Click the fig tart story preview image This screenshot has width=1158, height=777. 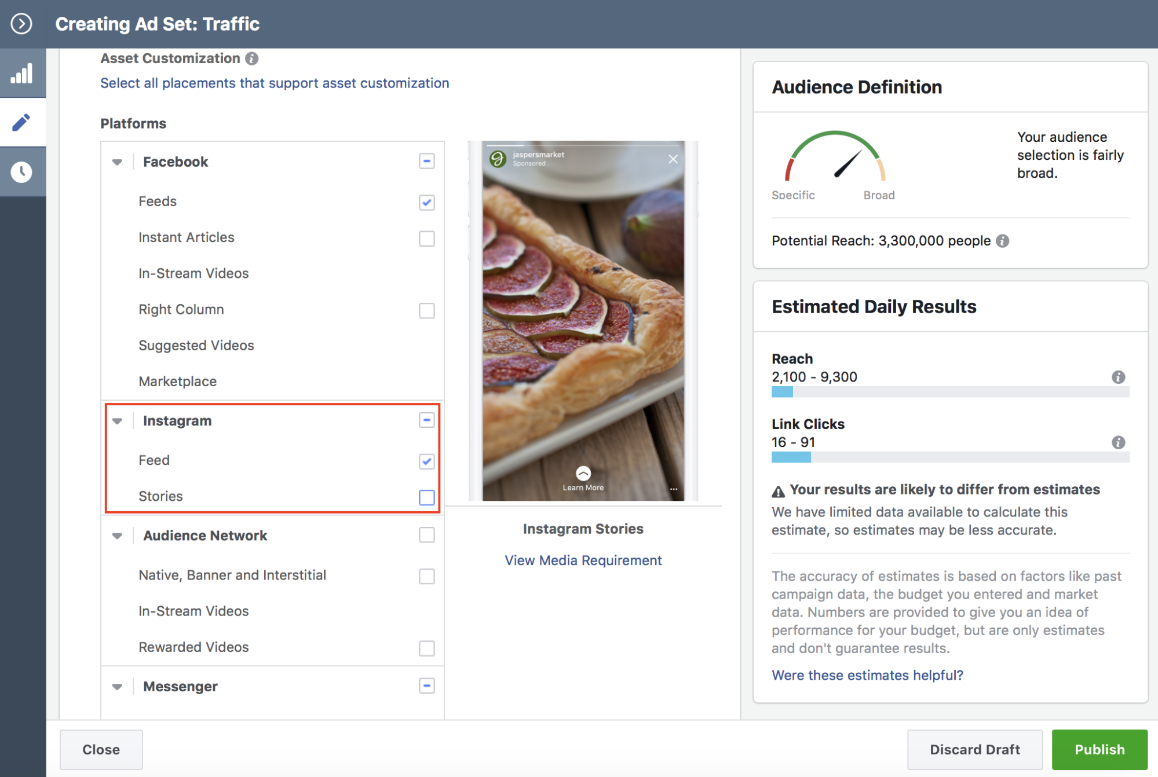pyautogui.click(x=583, y=321)
